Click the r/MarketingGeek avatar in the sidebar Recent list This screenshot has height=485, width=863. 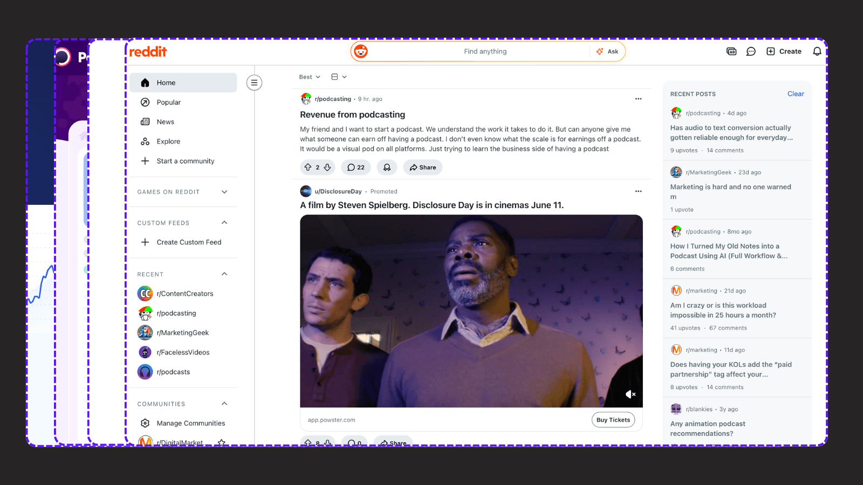pos(145,333)
